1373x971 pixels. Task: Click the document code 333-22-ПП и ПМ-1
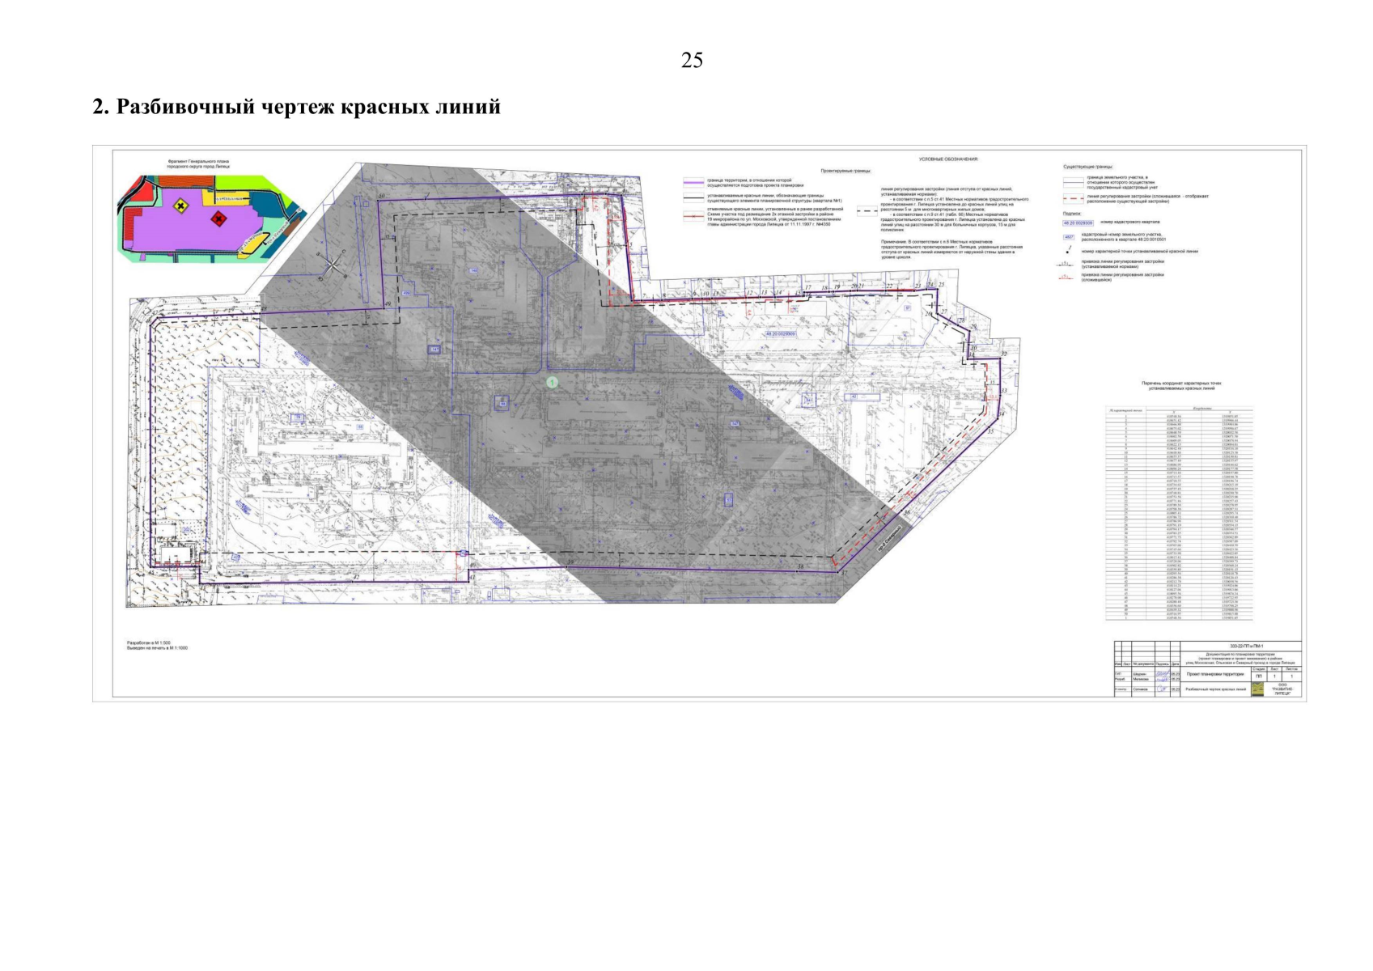(1246, 646)
